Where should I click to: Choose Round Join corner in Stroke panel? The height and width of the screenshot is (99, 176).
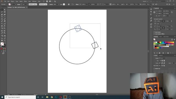(x=162, y=63)
